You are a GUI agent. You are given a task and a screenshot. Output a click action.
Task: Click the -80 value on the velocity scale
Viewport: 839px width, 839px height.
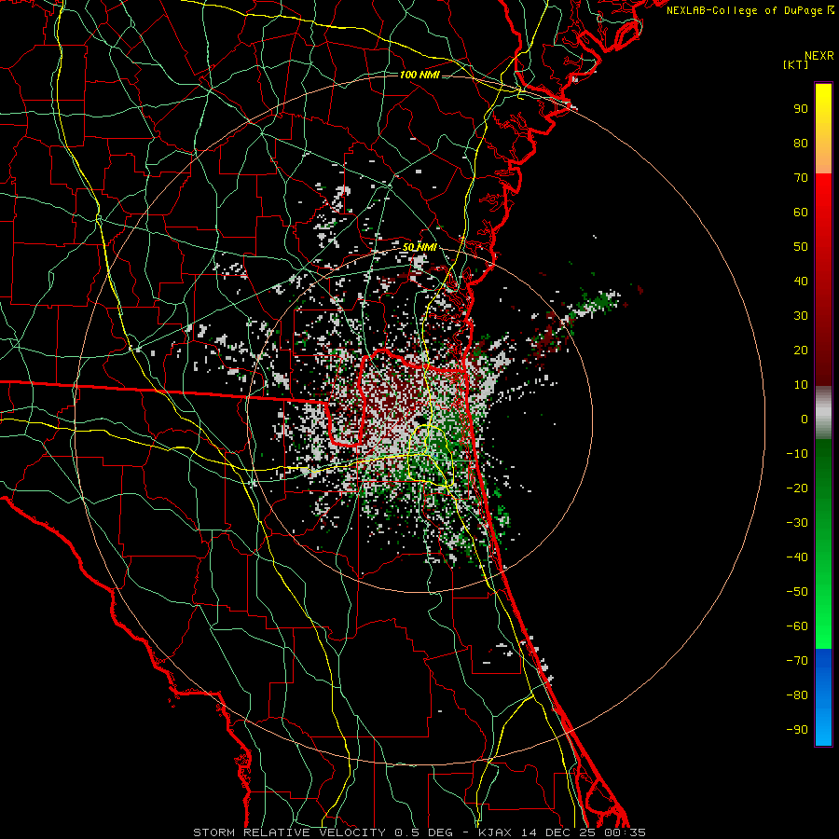click(797, 695)
